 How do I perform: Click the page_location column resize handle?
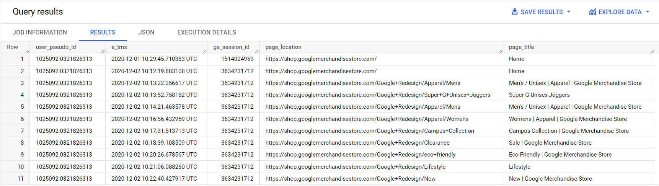pos(500,51)
